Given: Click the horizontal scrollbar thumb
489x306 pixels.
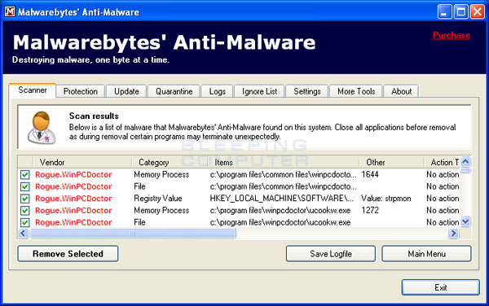Looking at the screenshot, I should pos(133,233).
